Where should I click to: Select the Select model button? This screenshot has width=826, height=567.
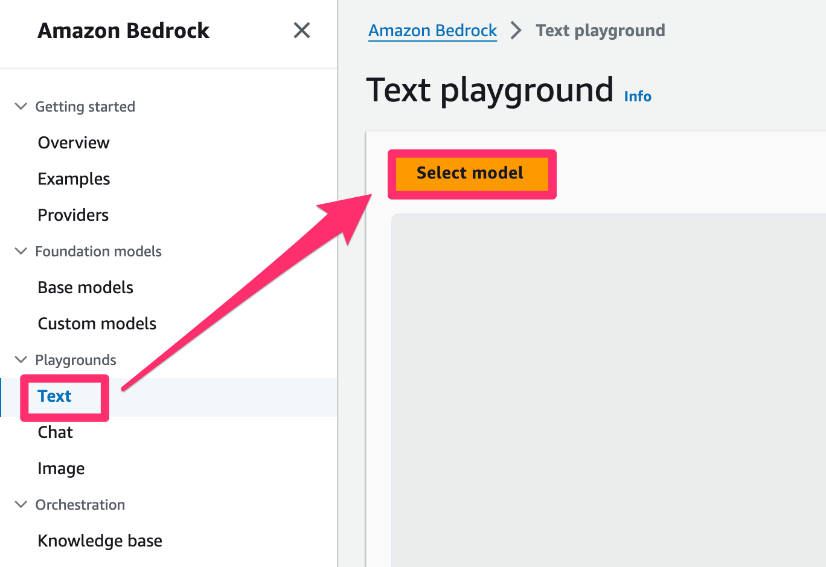pos(471,174)
